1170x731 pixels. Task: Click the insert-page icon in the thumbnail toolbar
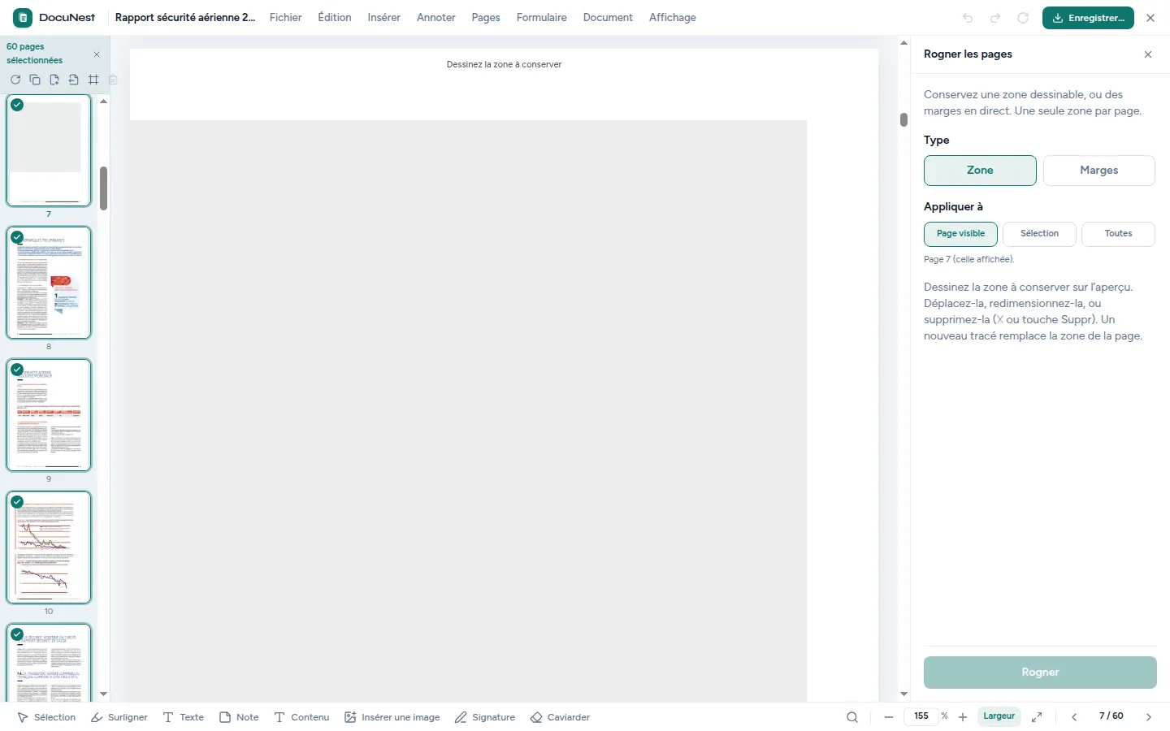pos(54,80)
